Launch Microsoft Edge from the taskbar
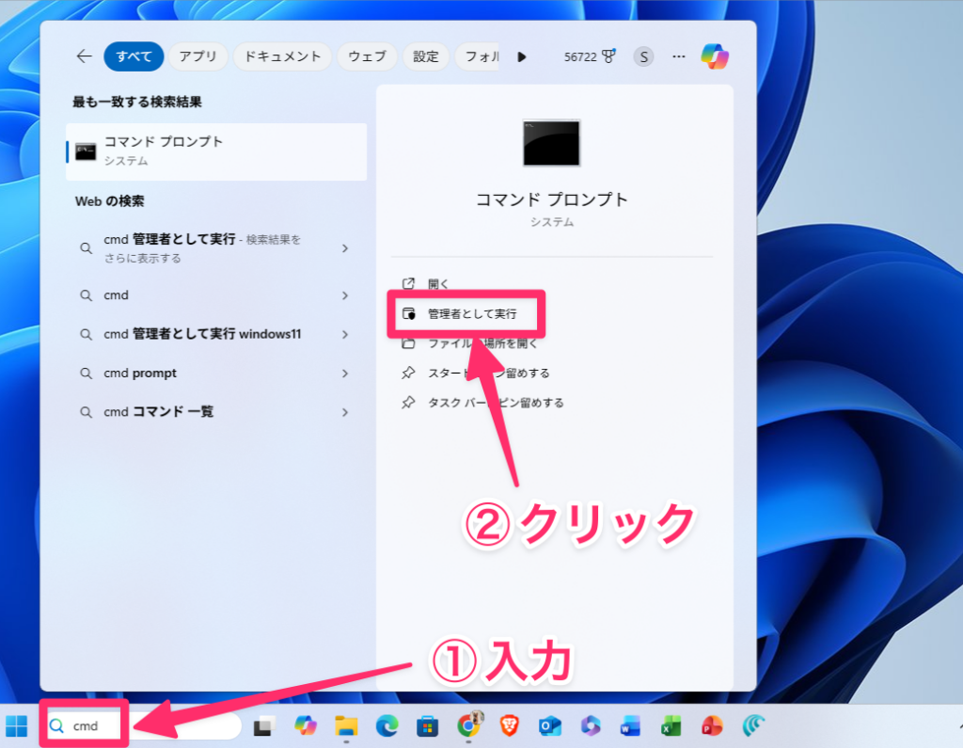The image size is (963, 748). (x=387, y=725)
